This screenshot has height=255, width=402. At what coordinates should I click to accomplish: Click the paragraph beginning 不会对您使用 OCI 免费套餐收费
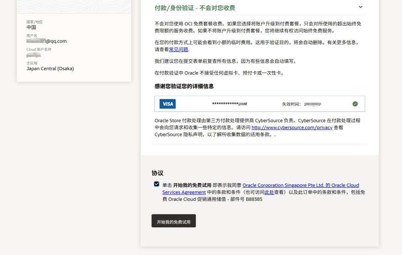tap(258, 27)
